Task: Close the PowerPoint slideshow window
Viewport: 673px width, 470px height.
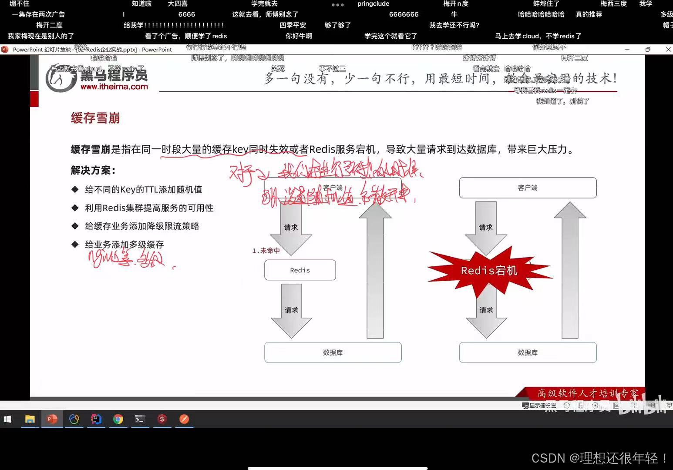Action: point(668,50)
